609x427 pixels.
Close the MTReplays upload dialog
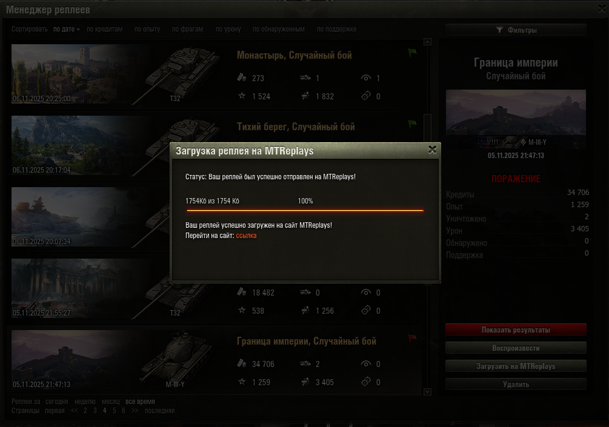[x=432, y=150]
